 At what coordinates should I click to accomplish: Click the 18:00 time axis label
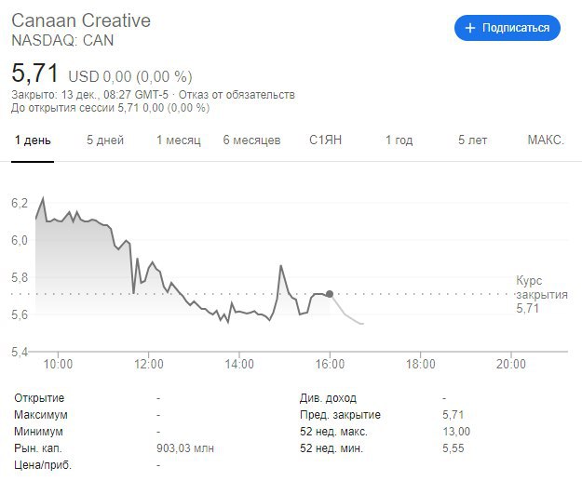[420, 364]
